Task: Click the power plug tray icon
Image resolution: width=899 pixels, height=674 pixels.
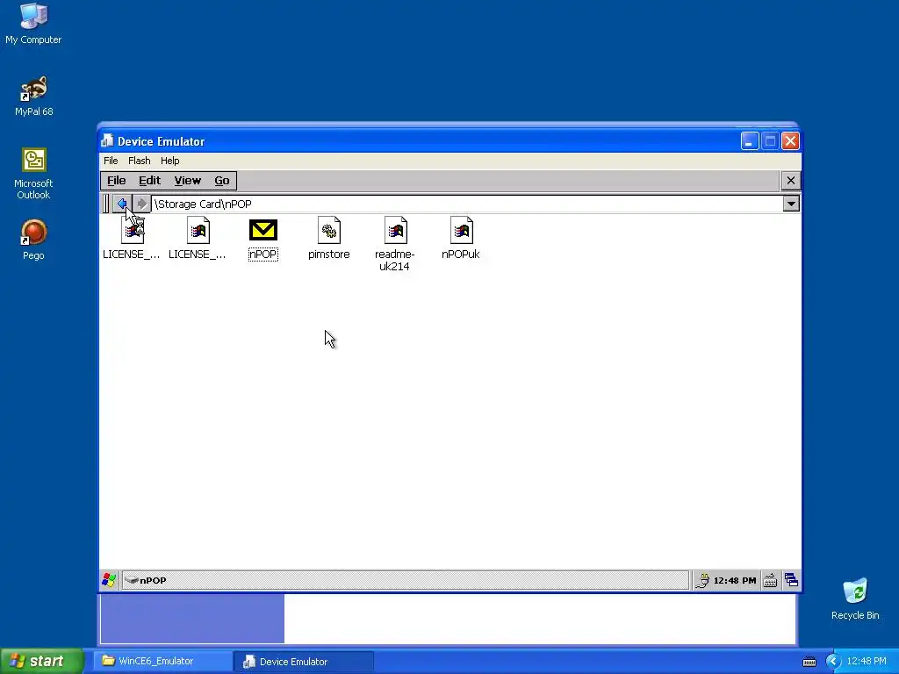Action: 702,581
